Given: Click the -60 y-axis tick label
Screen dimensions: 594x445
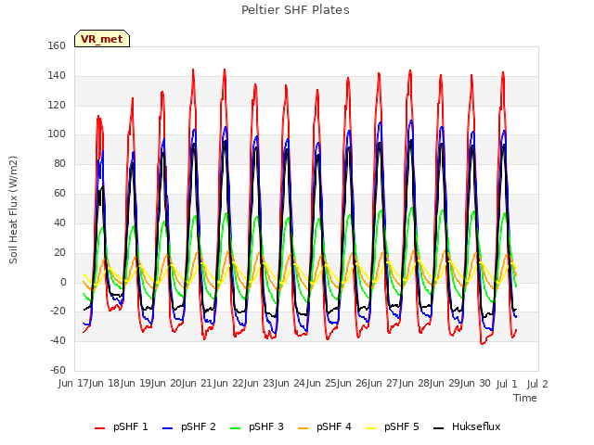Looking at the screenshot, I should click(x=58, y=370).
